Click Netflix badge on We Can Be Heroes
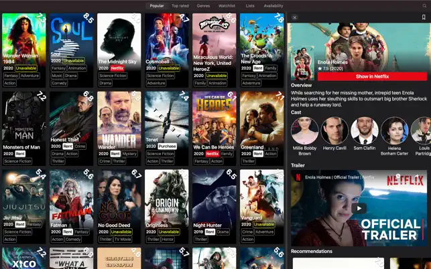This screenshot has height=269, width=431. coord(212,154)
